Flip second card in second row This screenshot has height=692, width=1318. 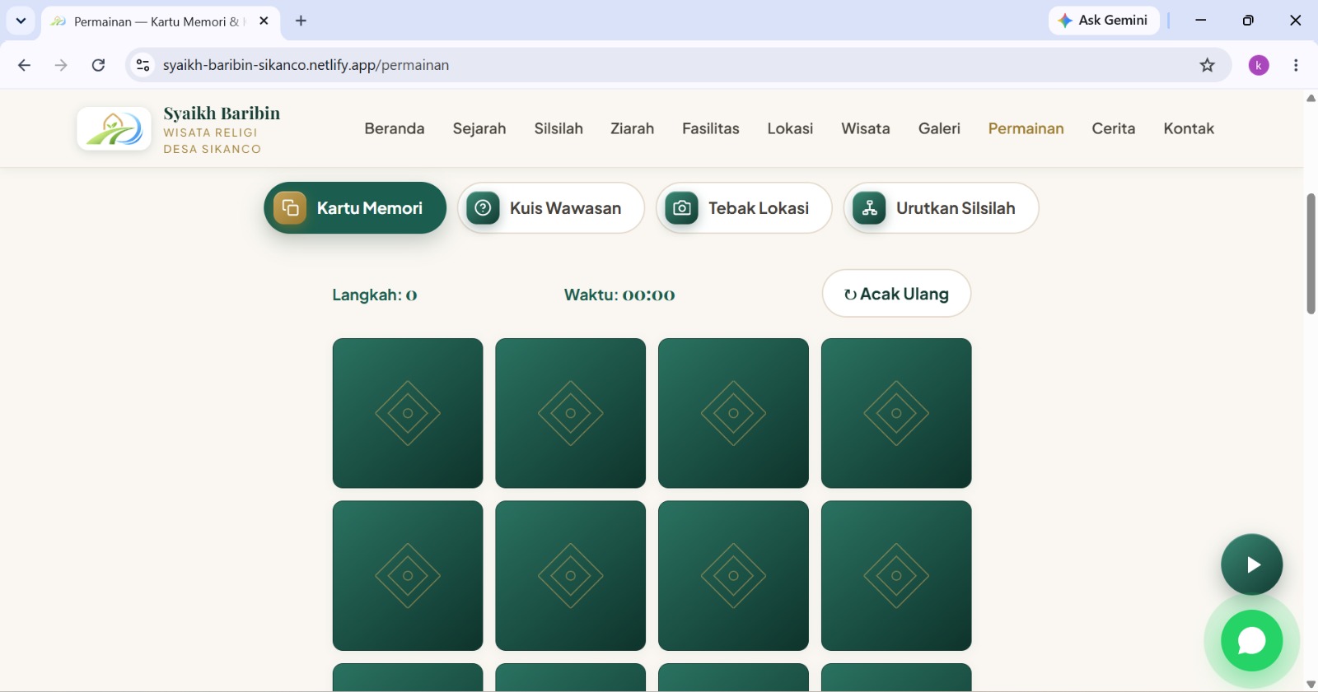(571, 576)
